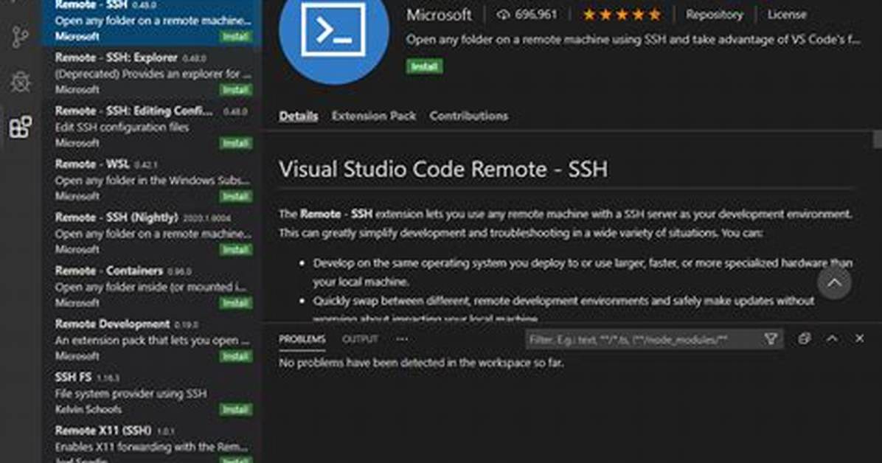This screenshot has height=463, width=882.
Task: Click the Visual Studio Code Remote - SSH heading
Action: 443,170
